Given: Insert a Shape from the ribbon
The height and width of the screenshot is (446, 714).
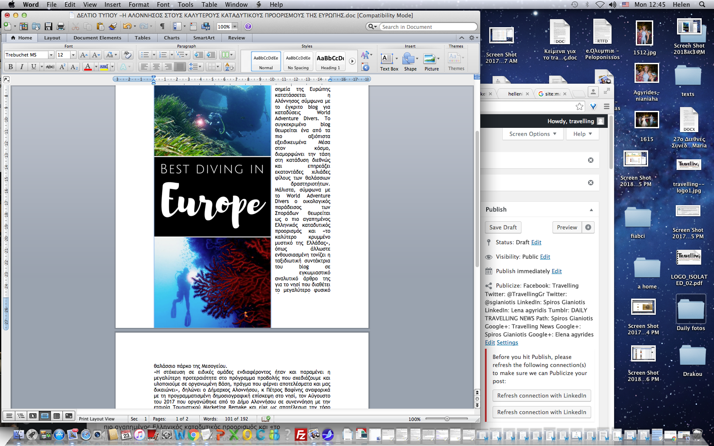Looking at the screenshot, I should pyautogui.click(x=410, y=62).
